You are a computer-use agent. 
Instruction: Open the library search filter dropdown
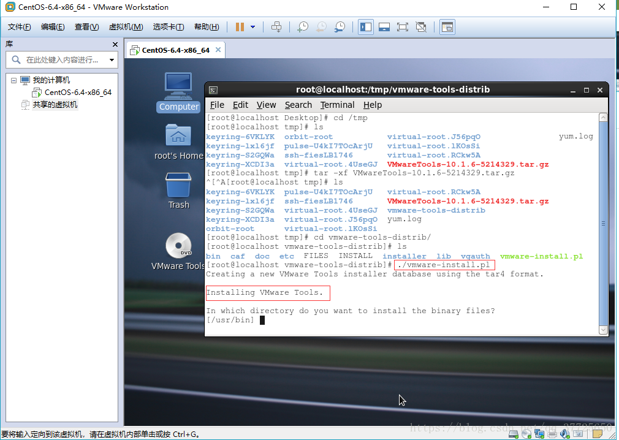tap(112, 60)
